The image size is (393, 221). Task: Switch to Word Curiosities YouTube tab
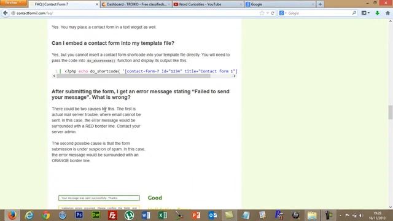208,4
